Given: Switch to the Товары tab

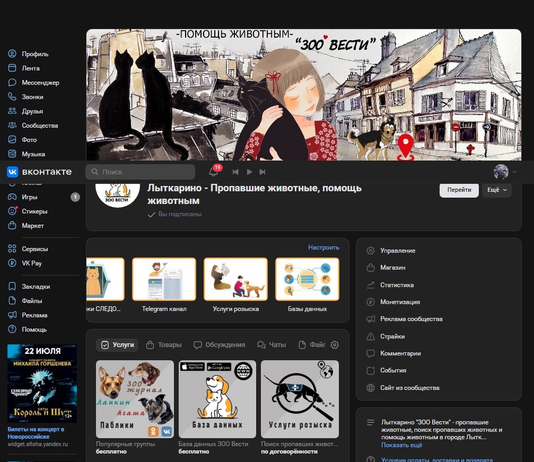Looking at the screenshot, I should pyautogui.click(x=164, y=344).
